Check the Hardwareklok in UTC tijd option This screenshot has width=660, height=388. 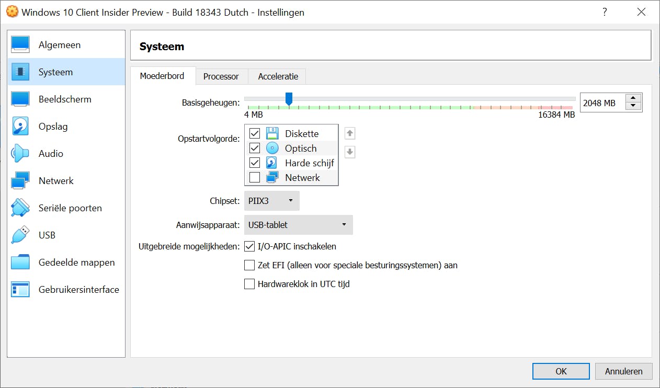click(249, 284)
